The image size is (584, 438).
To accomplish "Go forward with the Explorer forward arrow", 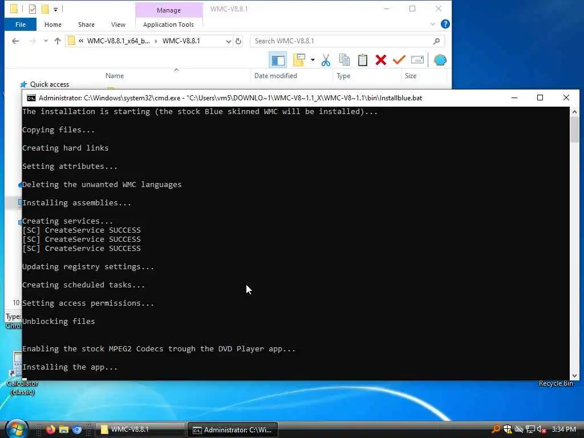I will tap(33, 41).
